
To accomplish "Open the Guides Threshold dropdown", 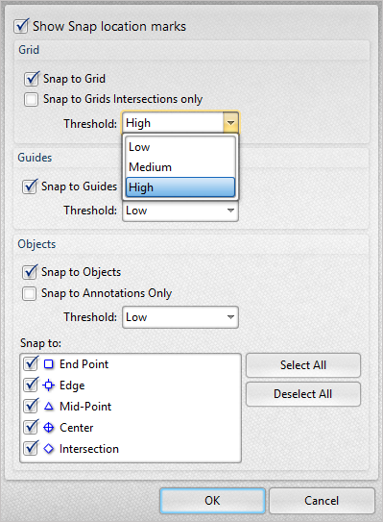I will click(180, 211).
